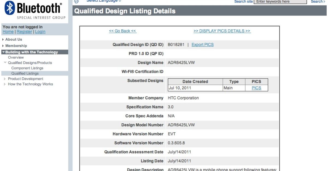Viewport: 328px width, 171px height.
Task: Click the Go Back link
Action: click(122, 31)
